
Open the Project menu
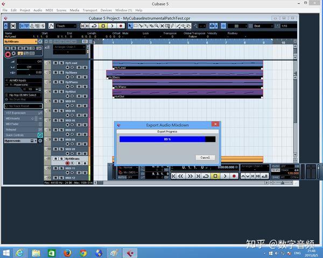[25, 10]
